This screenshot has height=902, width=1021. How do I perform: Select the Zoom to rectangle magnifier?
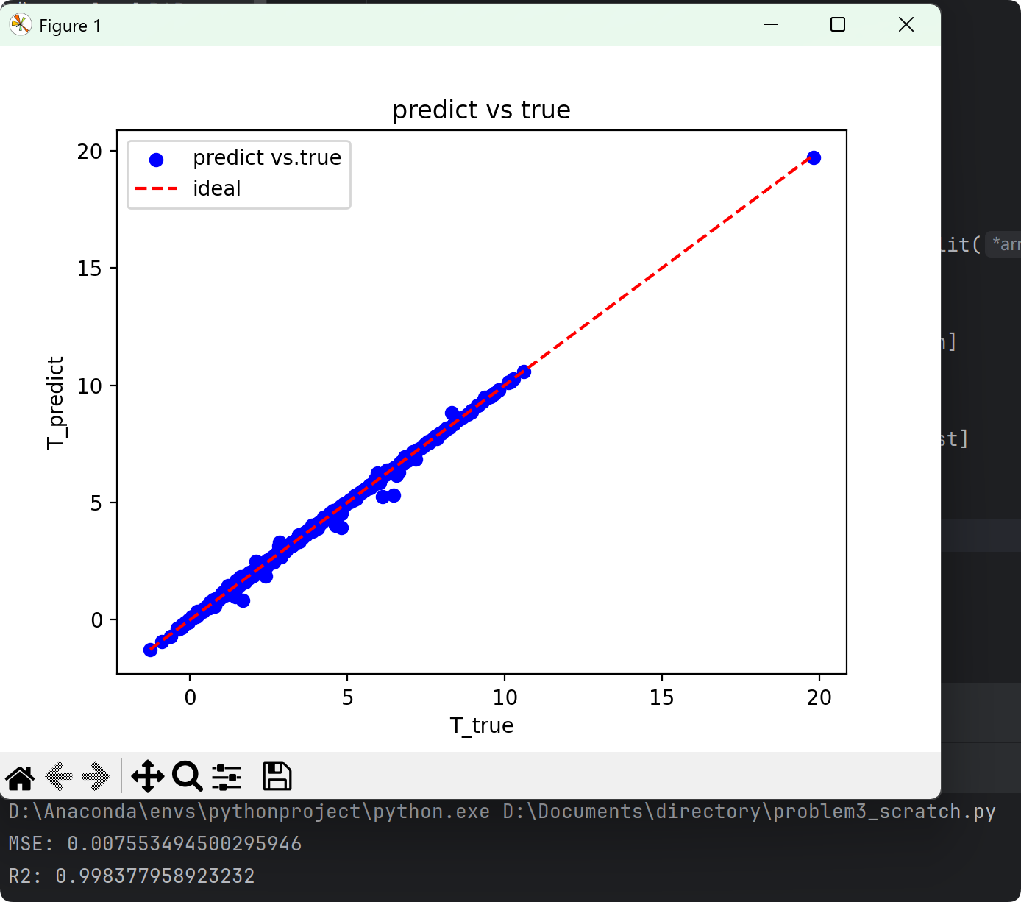(187, 777)
